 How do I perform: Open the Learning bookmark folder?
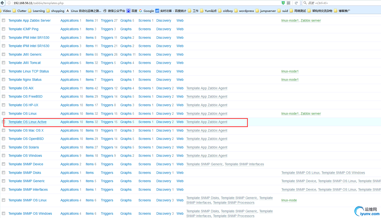37,11
